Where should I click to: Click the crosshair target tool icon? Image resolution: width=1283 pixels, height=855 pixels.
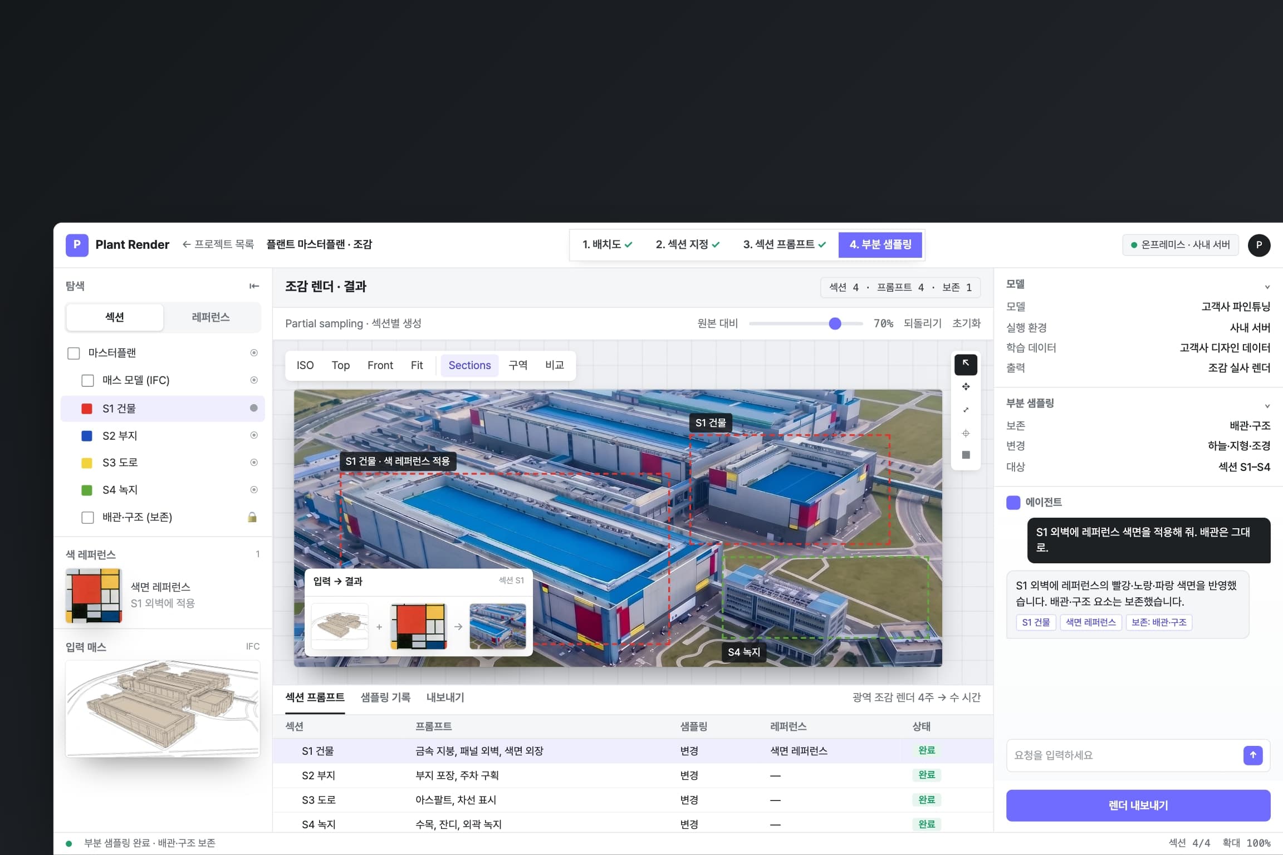click(x=966, y=433)
